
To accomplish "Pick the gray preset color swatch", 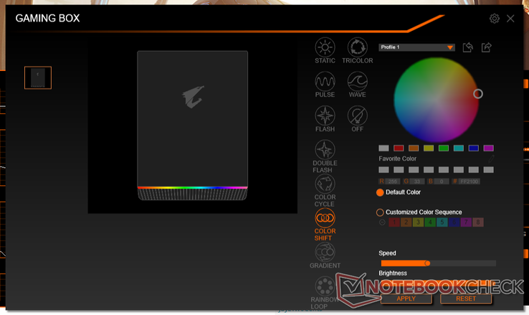I will point(383,148).
